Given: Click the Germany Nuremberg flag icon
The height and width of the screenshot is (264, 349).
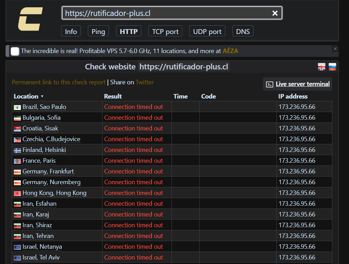Looking at the screenshot, I should [x=17, y=183].
